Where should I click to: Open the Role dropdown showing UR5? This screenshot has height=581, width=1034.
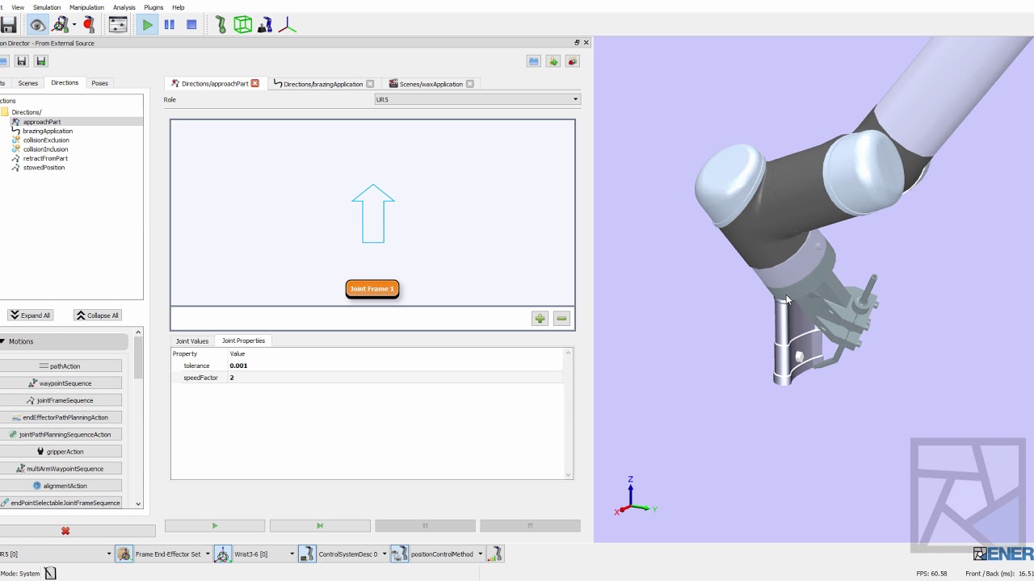coord(477,99)
